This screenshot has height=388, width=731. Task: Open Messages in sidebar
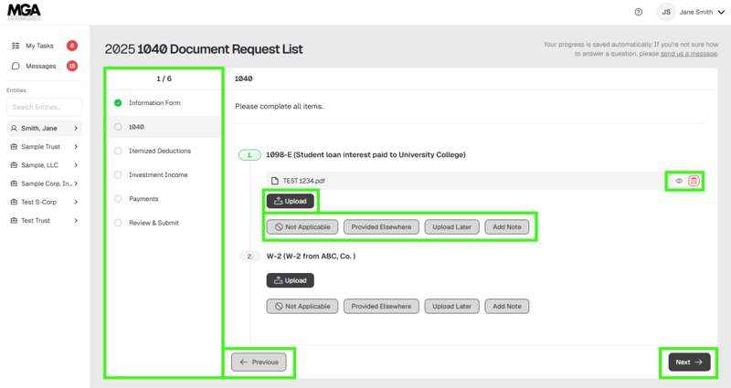click(41, 66)
